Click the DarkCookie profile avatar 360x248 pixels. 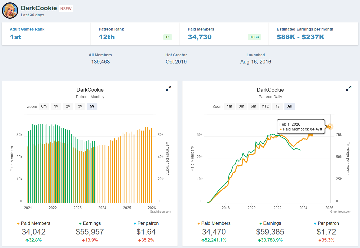pos(10,11)
